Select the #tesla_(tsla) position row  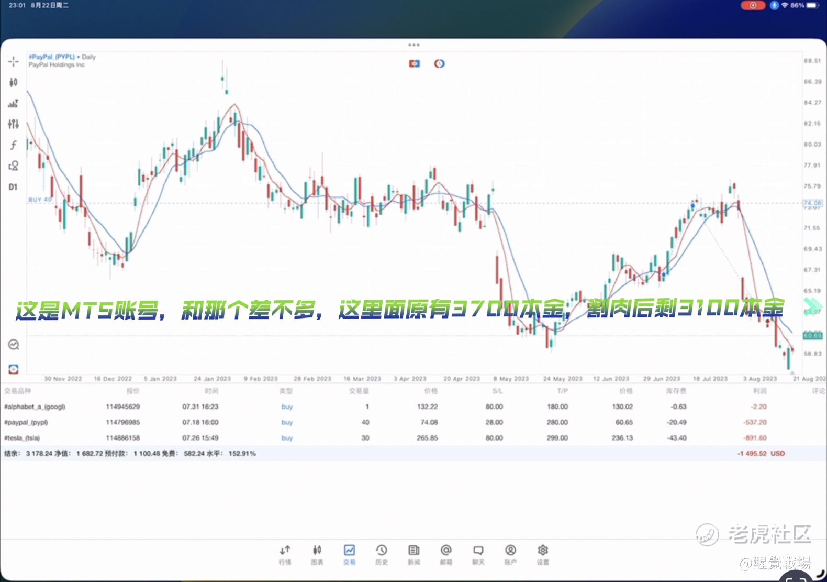tap(413, 438)
